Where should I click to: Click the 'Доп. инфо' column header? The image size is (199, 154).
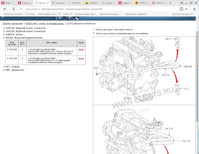(x=52, y=43)
